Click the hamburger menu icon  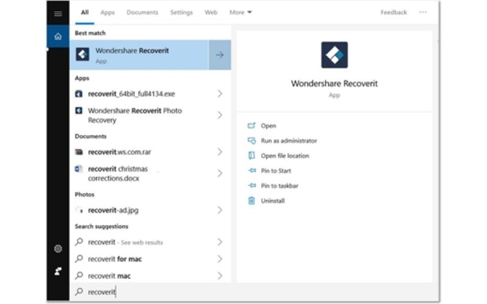click(x=58, y=13)
